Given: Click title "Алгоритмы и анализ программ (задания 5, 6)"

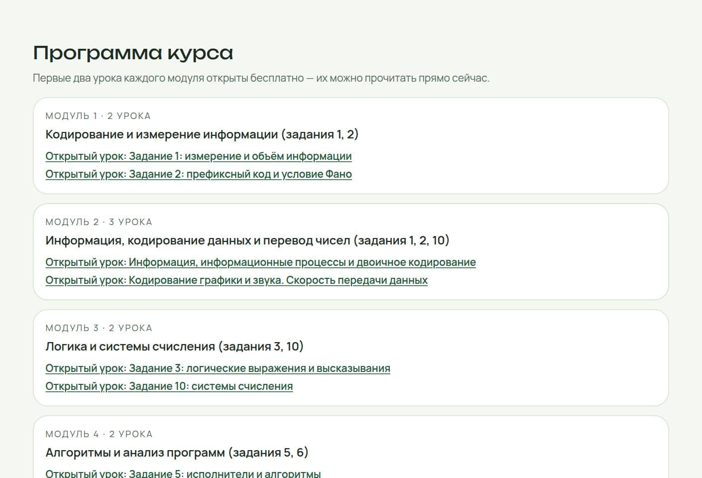Looking at the screenshot, I should click(177, 453).
